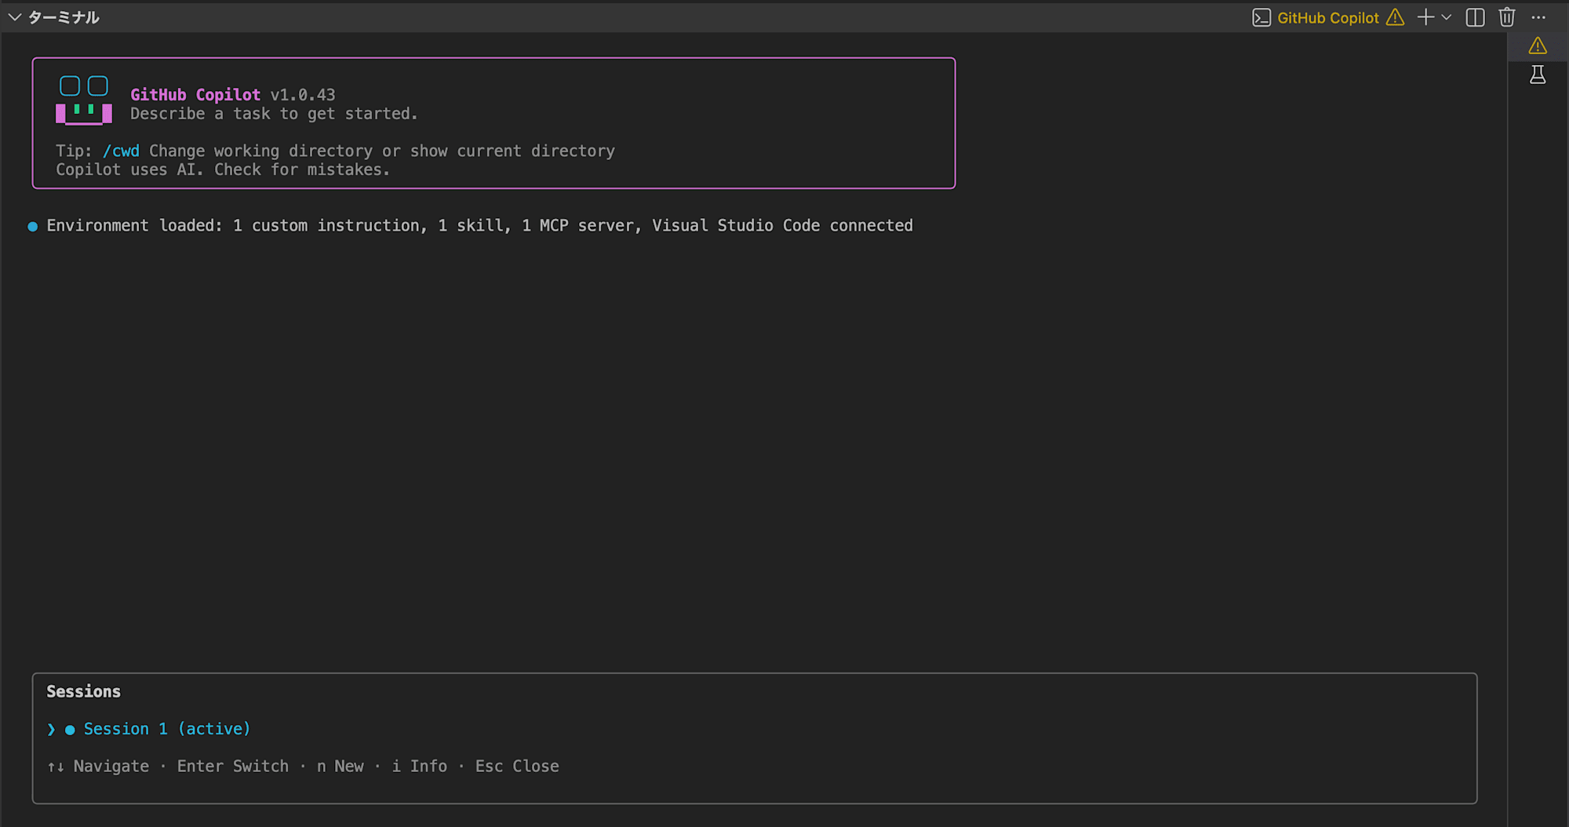Click the 'Navigate' arrows hint
Viewport: 1569px width, 827px height.
point(98,767)
